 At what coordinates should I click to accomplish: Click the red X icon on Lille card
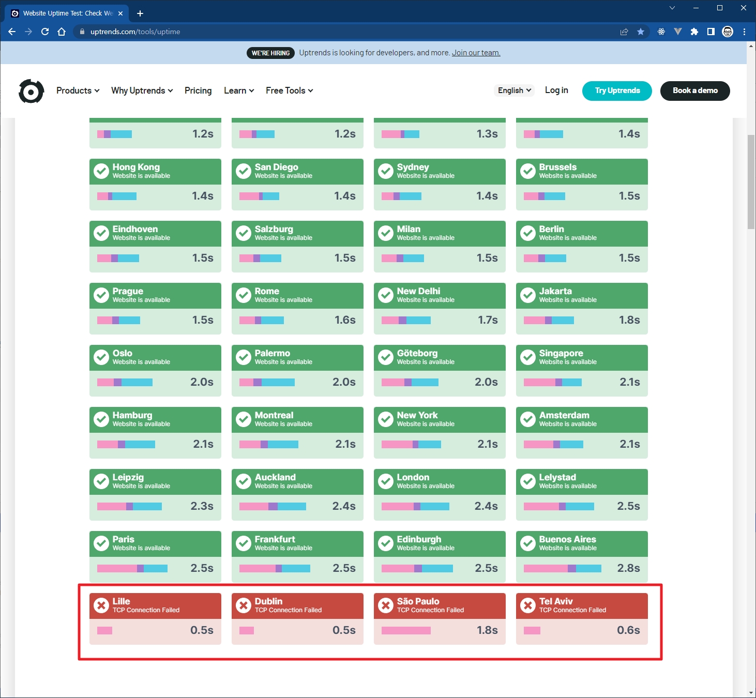101,605
